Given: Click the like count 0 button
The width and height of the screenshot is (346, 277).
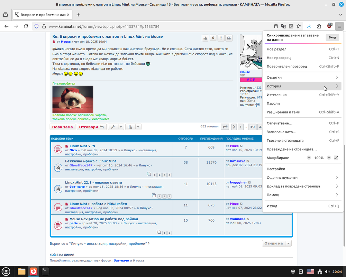Looking at the screenshot, I should pyautogui.click(x=213, y=38).
